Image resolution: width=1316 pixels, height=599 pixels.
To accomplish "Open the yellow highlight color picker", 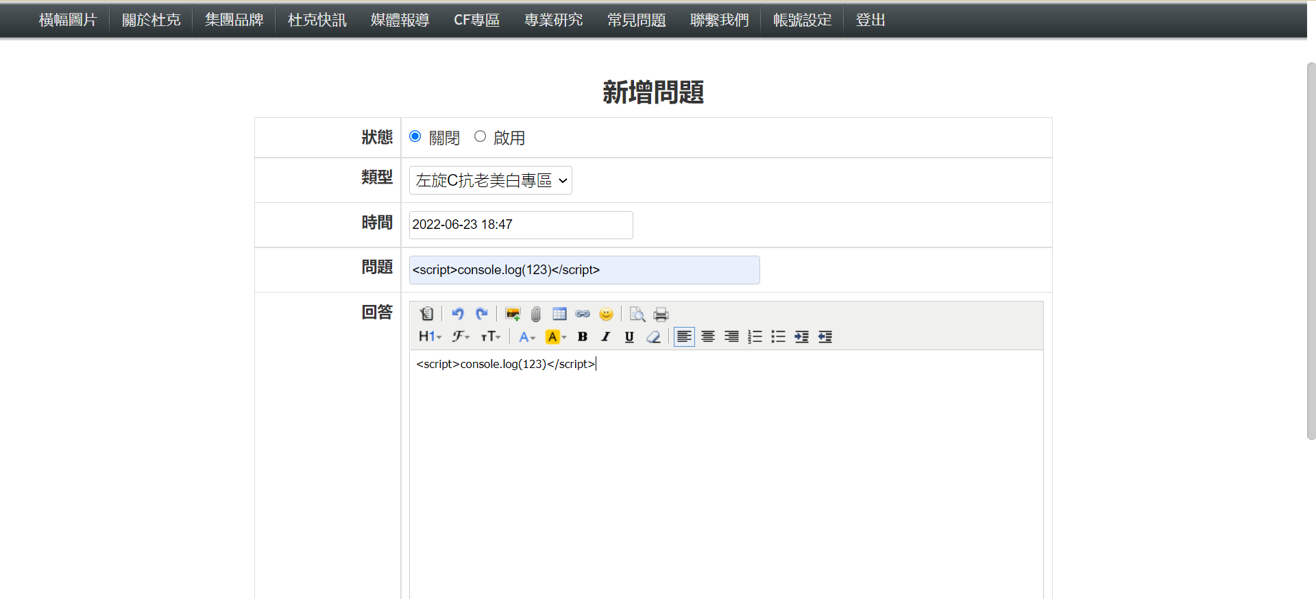I will tap(556, 337).
